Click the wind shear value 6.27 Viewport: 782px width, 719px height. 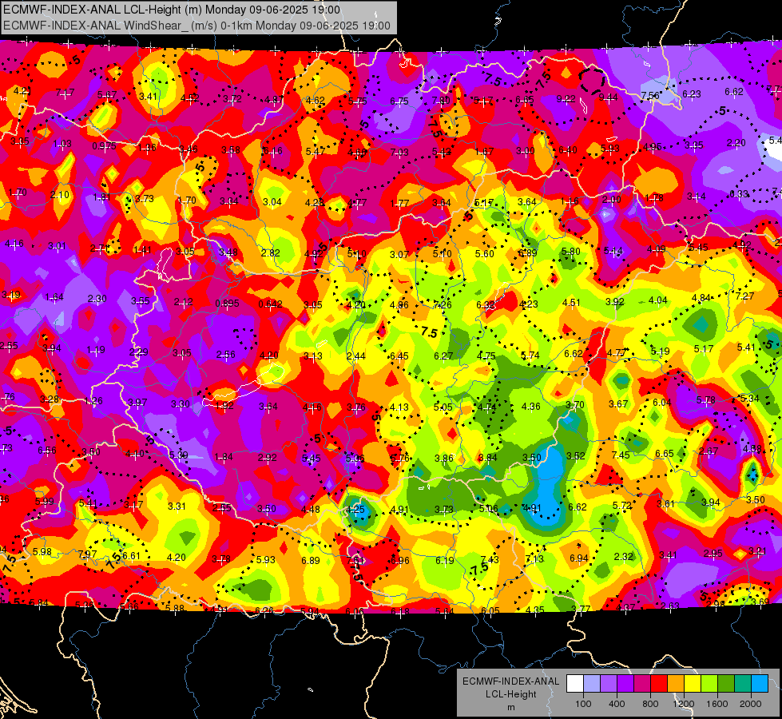coord(443,356)
